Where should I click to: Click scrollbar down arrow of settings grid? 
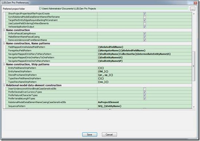(194, 107)
